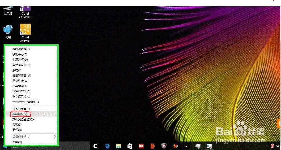Launch Microsoft Edge from taskbar
The width and height of the screenshot is (281, 150).
click(x=107, y=146)
